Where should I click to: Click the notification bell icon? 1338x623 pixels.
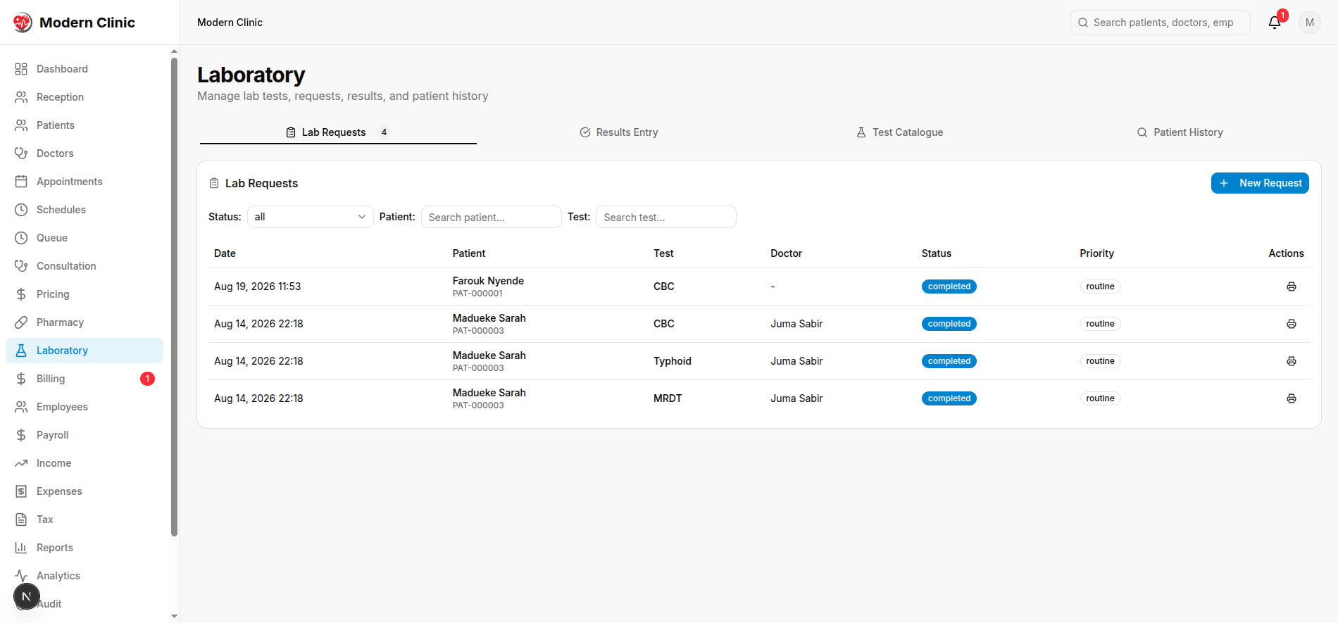pyautogui.click(x=1275, y=23)
